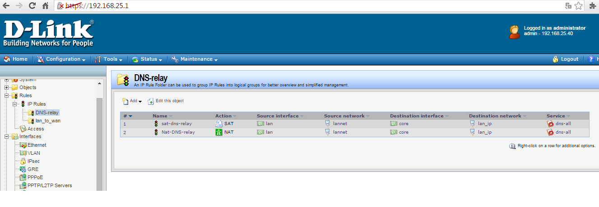Collapse the IP Rules tree node
Image resolution: width=599 pixels, height=207 pixels.
pos(15,104)
